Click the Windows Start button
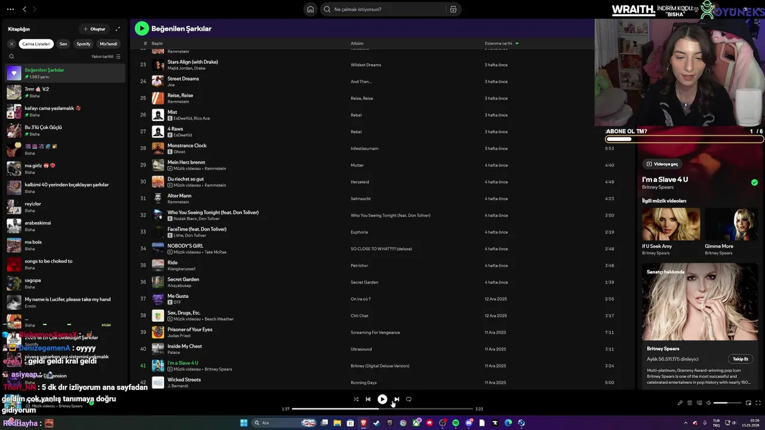 (244, 423)
